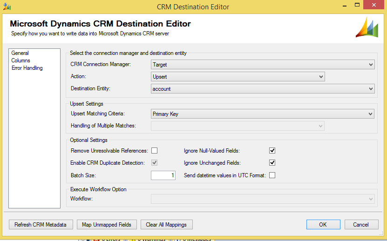Click the 'Workflow:' label text
The image size is (387, 241).
point(81,199)
